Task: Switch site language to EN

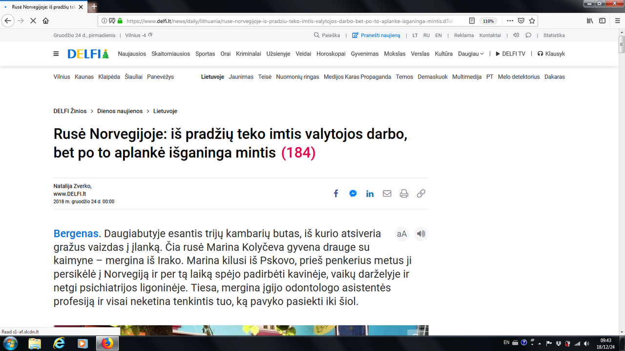Action: pyautogui.click(x=438, y=36)
